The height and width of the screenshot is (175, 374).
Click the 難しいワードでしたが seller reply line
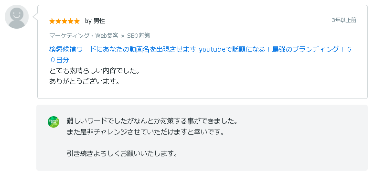[152, 121]
